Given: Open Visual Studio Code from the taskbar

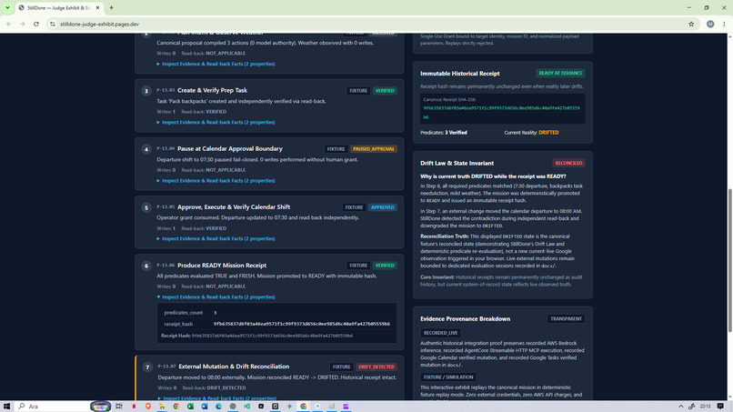Looking at the screenshot, I should [x=246, y=406].
